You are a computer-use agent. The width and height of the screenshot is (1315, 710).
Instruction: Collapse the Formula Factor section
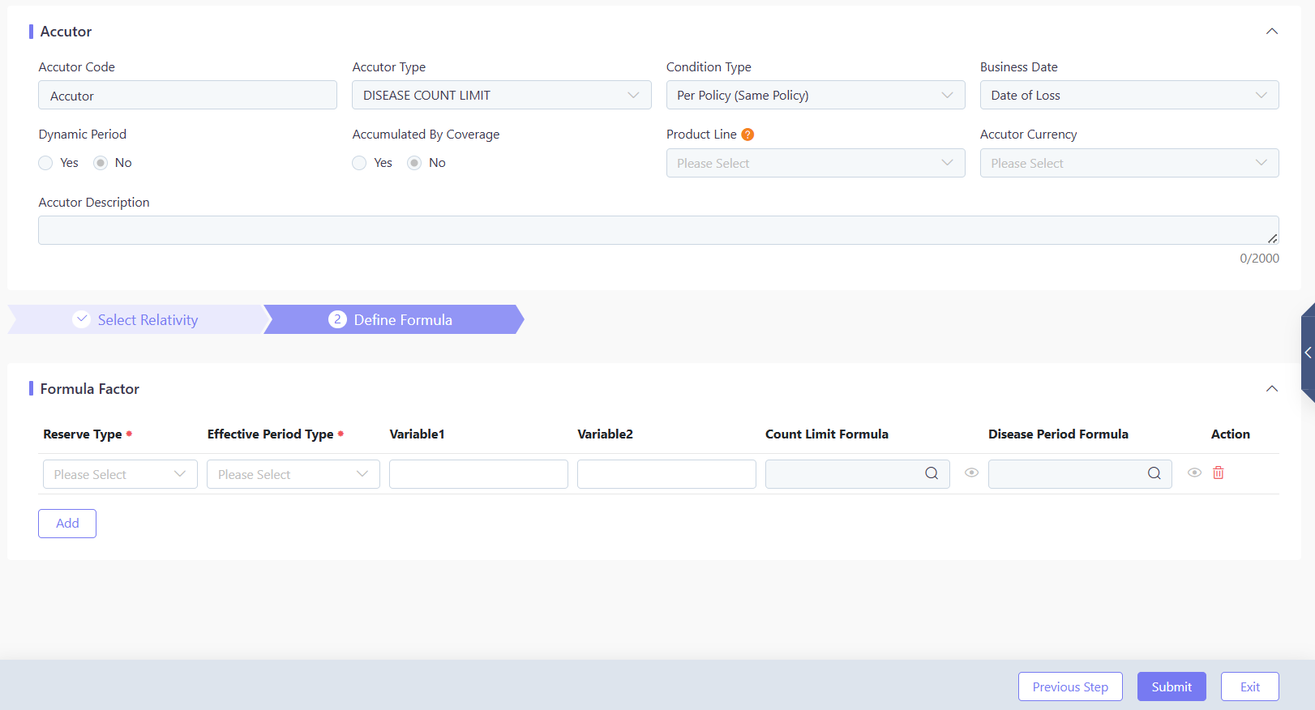pyautogui.click(x=1272, y=389)
